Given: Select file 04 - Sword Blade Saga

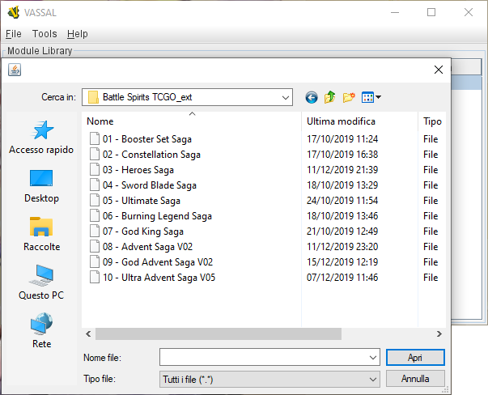Looking at the screenshot, I should (x=150, y=185).
